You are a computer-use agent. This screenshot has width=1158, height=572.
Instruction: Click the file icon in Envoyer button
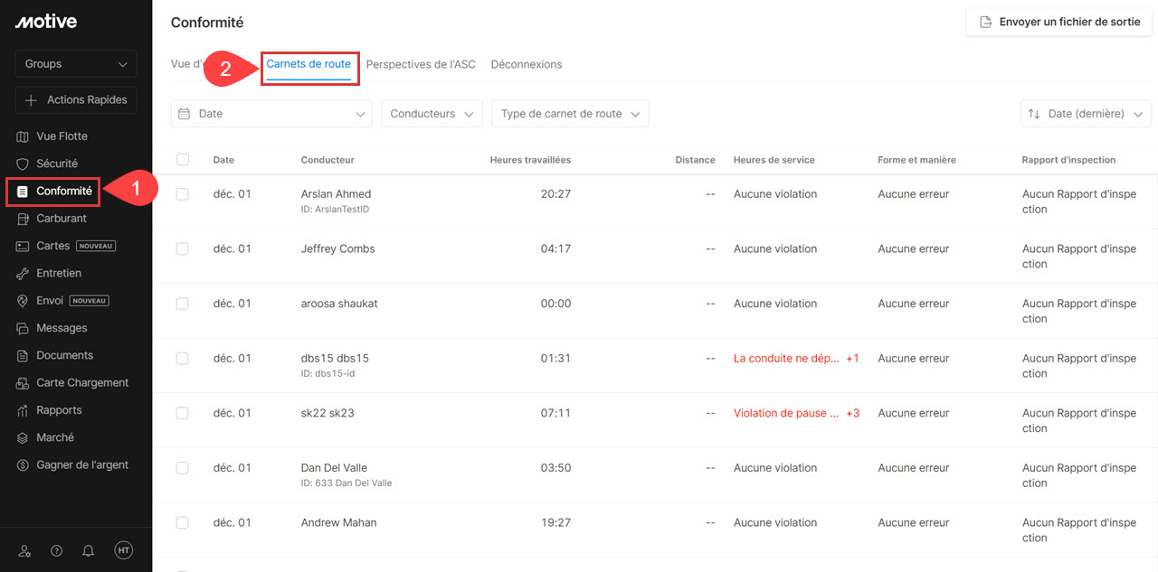(986, 22)
